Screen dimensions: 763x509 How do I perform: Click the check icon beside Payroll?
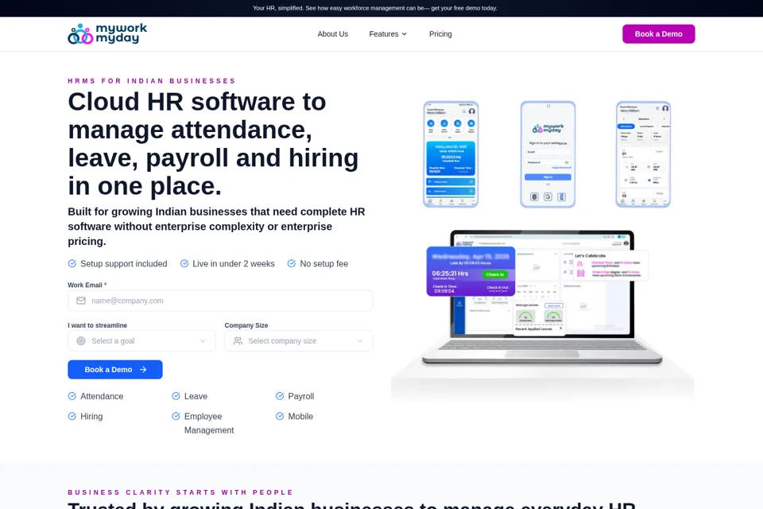(x=280, y=396)
